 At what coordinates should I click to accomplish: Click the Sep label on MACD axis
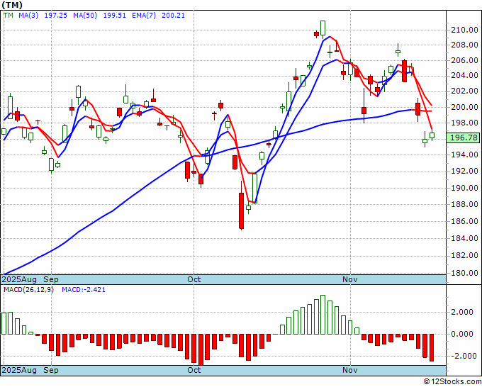[x=51, y=370]
